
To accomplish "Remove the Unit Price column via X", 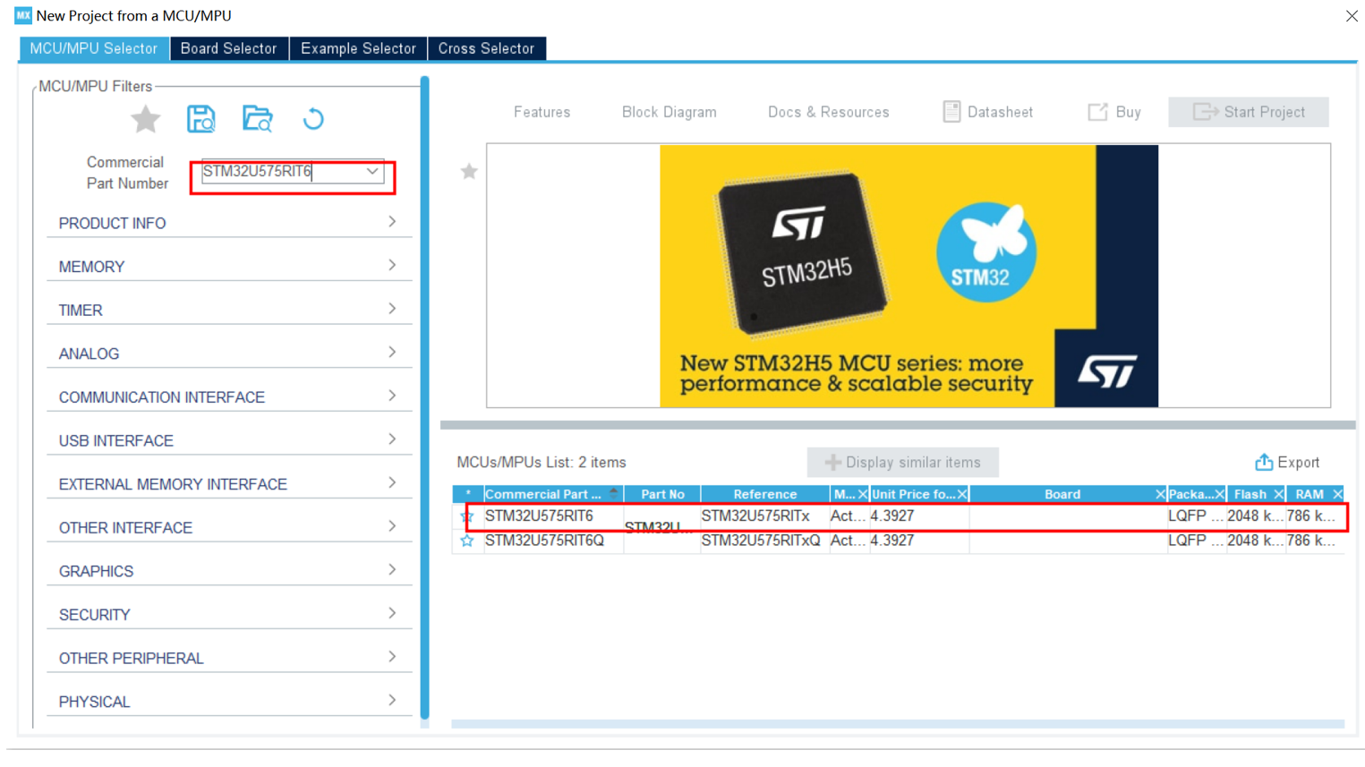I will (962, 494).
